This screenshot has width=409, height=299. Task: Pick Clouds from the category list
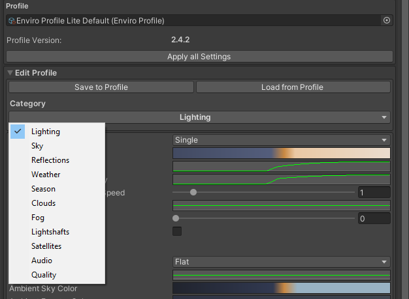tap(57, 203)
